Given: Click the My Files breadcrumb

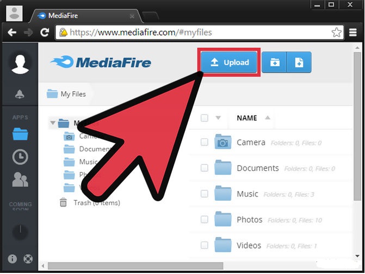Looking at the screenshot, I should [x=66, y=94].
